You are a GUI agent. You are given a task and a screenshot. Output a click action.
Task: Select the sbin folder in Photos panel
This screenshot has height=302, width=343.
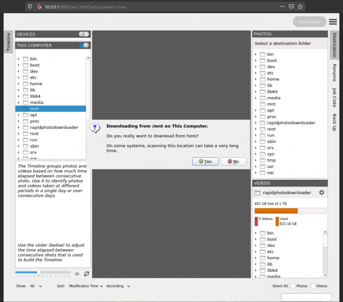pos(271,142)
